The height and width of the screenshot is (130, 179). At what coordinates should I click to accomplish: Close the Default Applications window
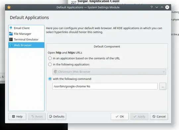click(x=167, y=7)
